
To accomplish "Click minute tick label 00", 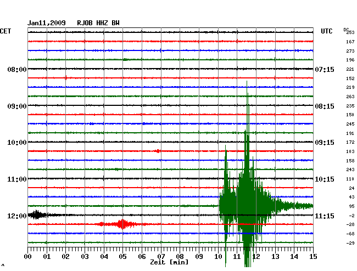I will click(28, 256).
